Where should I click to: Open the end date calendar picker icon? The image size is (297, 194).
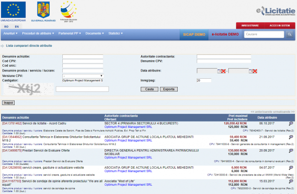click(x=251, y=71)
